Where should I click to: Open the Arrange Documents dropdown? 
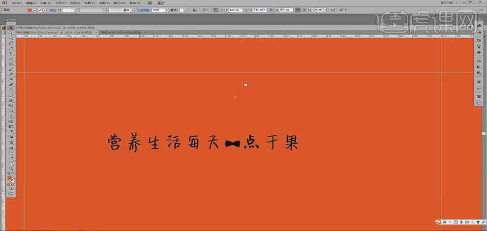pyautogui.click(x=161, y=3)
